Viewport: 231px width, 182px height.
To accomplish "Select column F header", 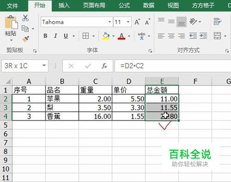I will click(195, 81).
